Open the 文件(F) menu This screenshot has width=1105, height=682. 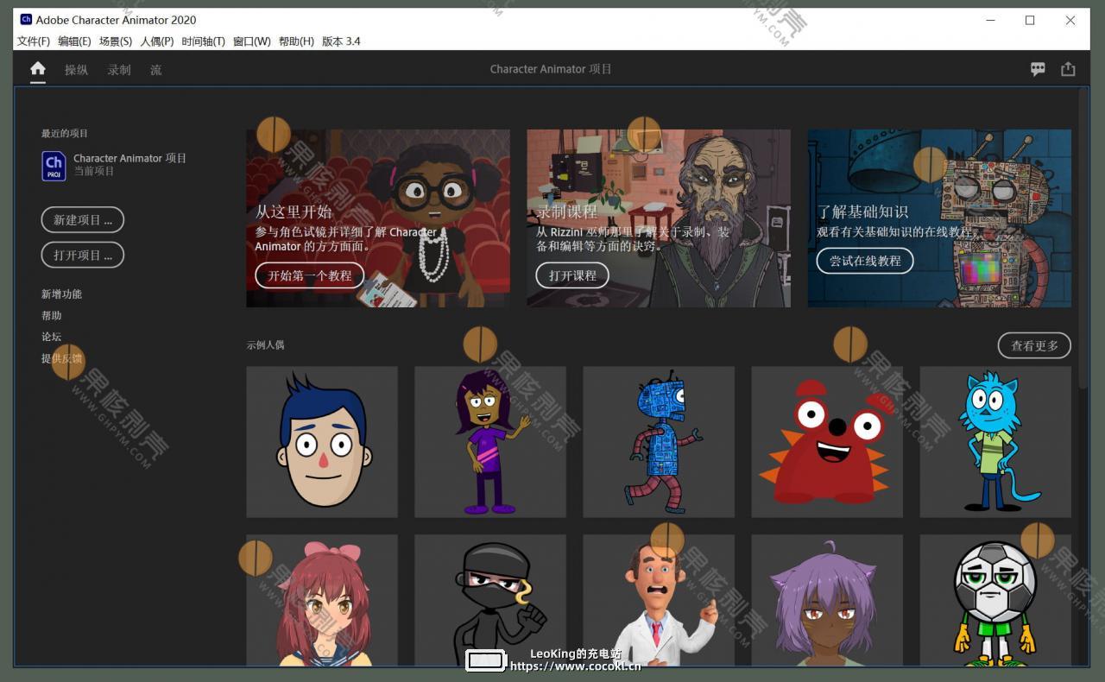coord(34,41)
